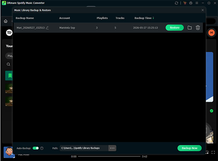Click the backup name Mari_20260527_152513

coord(31,28)
